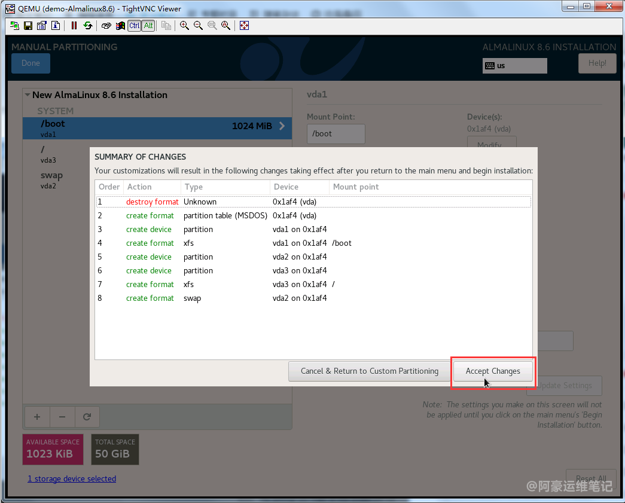Click Cancel & Return to Custom Partitioning

pyautogui.click(x=370, y=371)
